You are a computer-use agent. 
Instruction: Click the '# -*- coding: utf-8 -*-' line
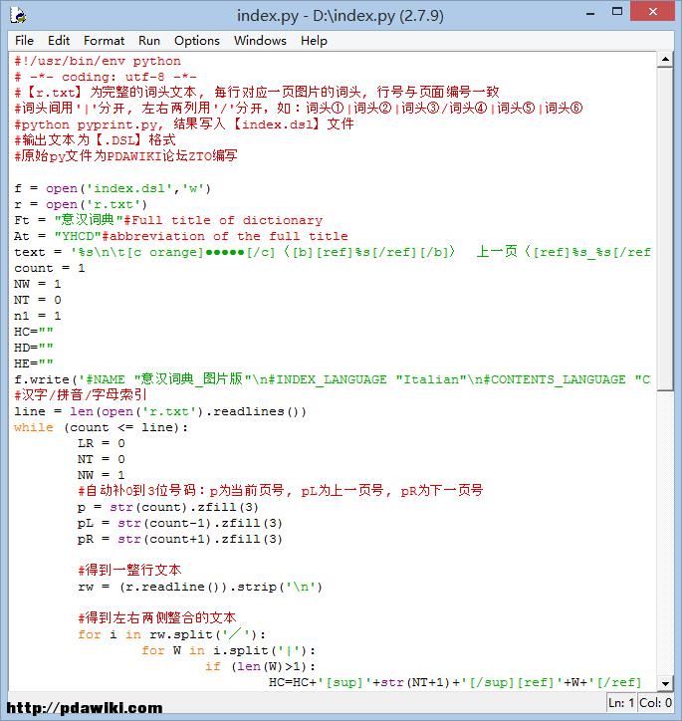tap(106, 77)
